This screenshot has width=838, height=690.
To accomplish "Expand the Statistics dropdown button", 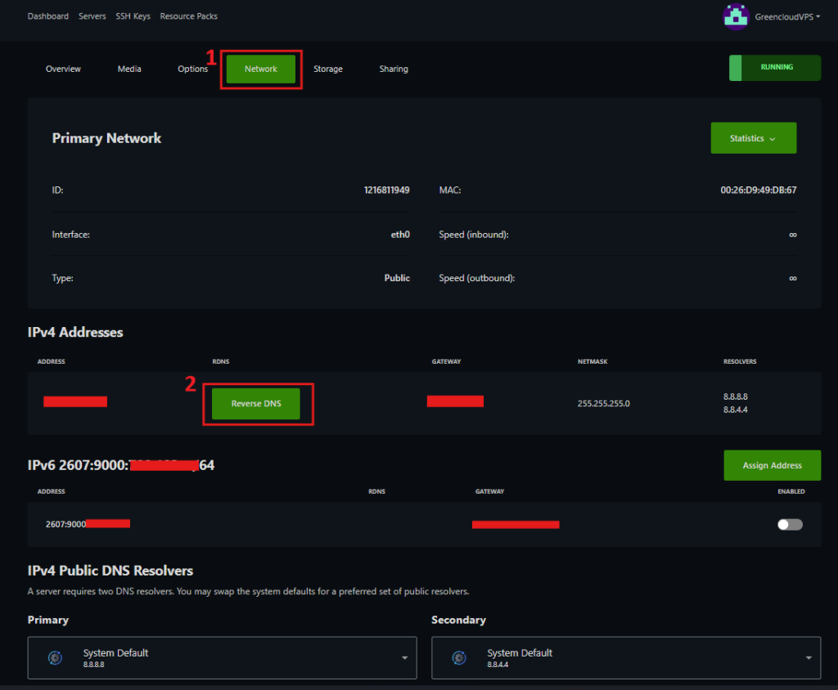I will pos(753,138).
